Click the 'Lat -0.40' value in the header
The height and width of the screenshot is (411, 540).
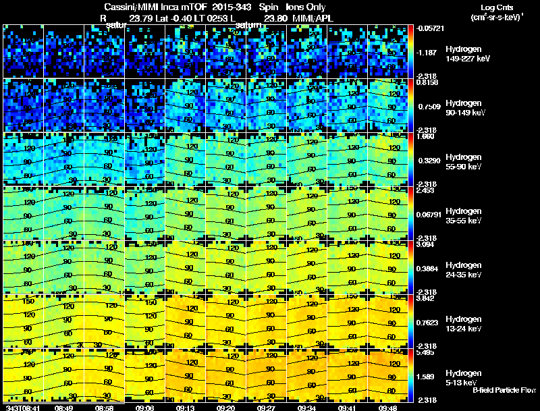172,18
